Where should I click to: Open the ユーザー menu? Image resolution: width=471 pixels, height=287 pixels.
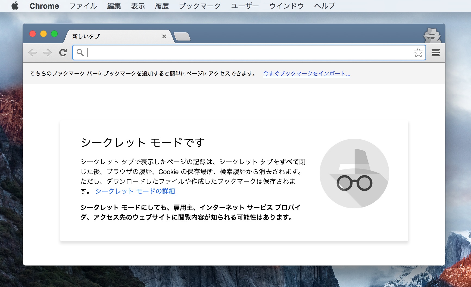245,6
